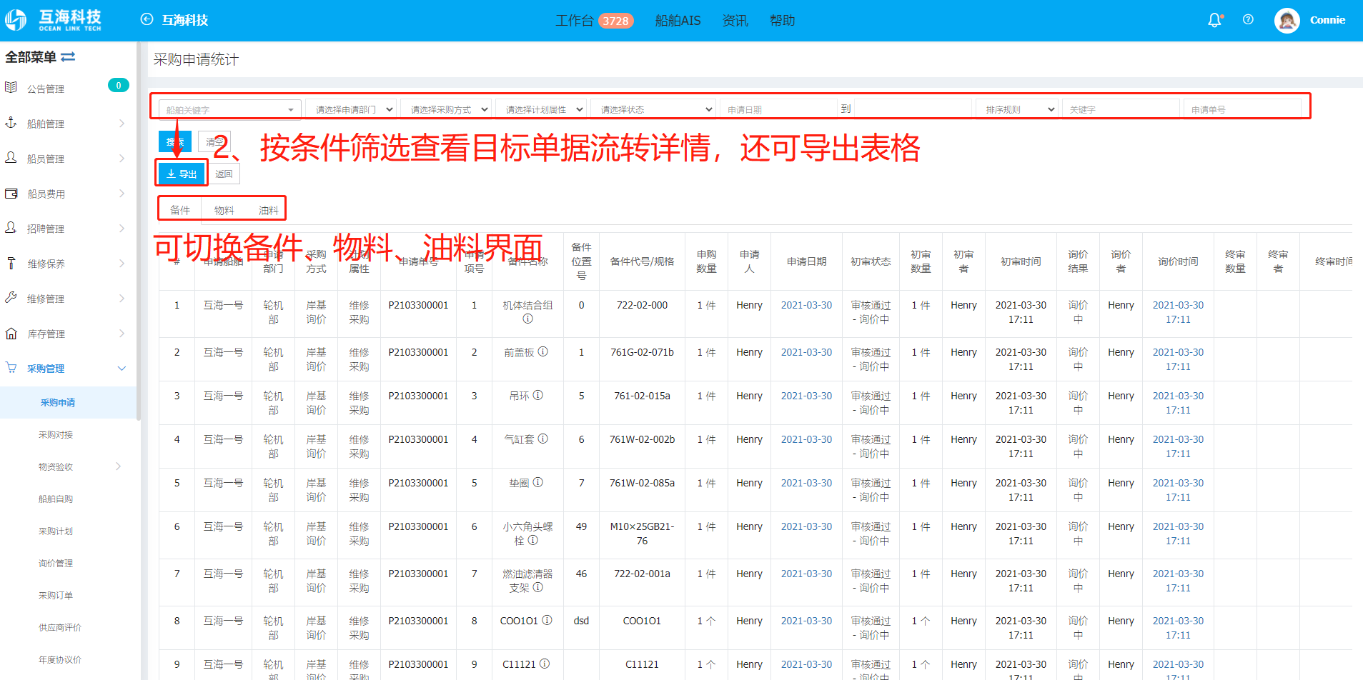Expand the 物资验收 submenu chevron
Image resolution: width=1363 pixels, height=680 pixels.
coord(118,466)
